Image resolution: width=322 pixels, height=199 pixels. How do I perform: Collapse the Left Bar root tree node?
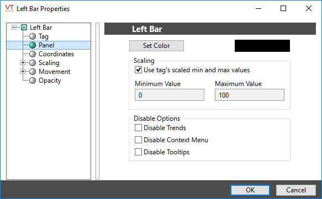(14, 27)
